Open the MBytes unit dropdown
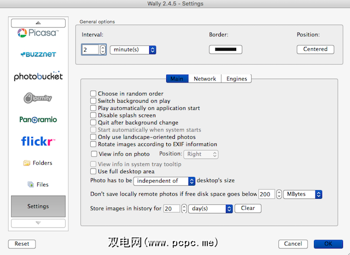 (302, 194)
